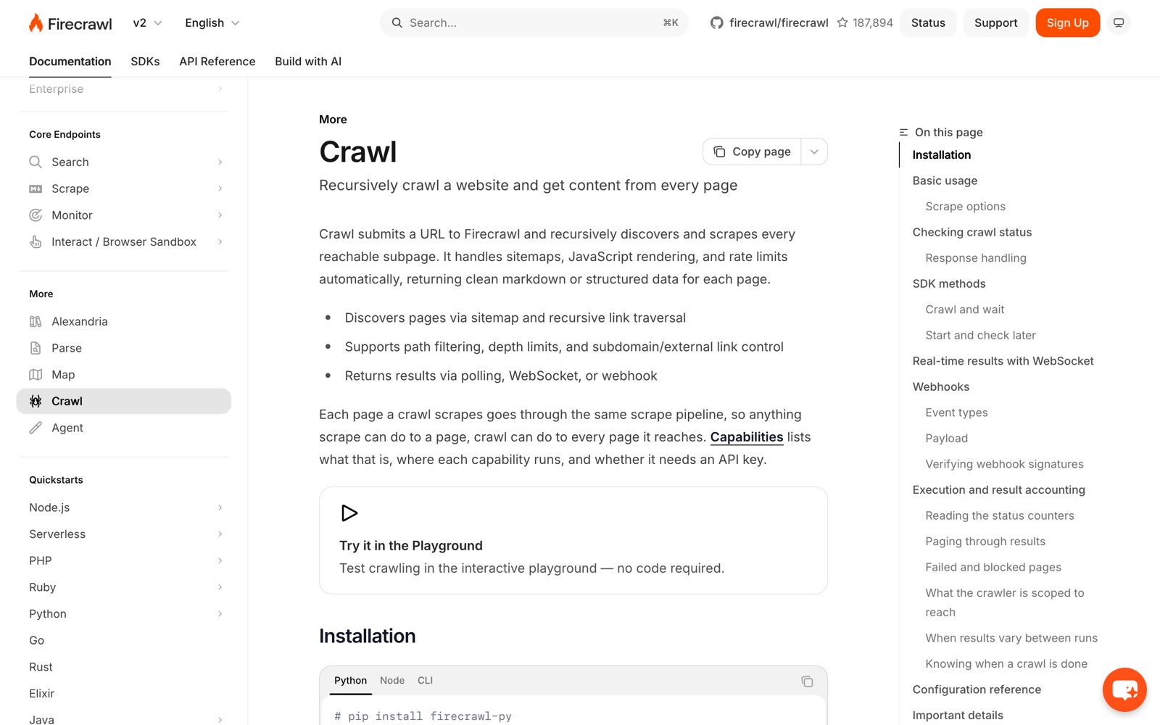
Task: Open the Rust quickstart
Action: [41, 667]
